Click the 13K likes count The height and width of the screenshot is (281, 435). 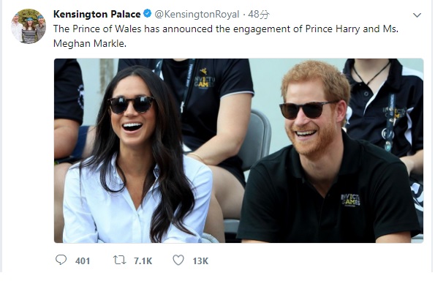[200, 261]
